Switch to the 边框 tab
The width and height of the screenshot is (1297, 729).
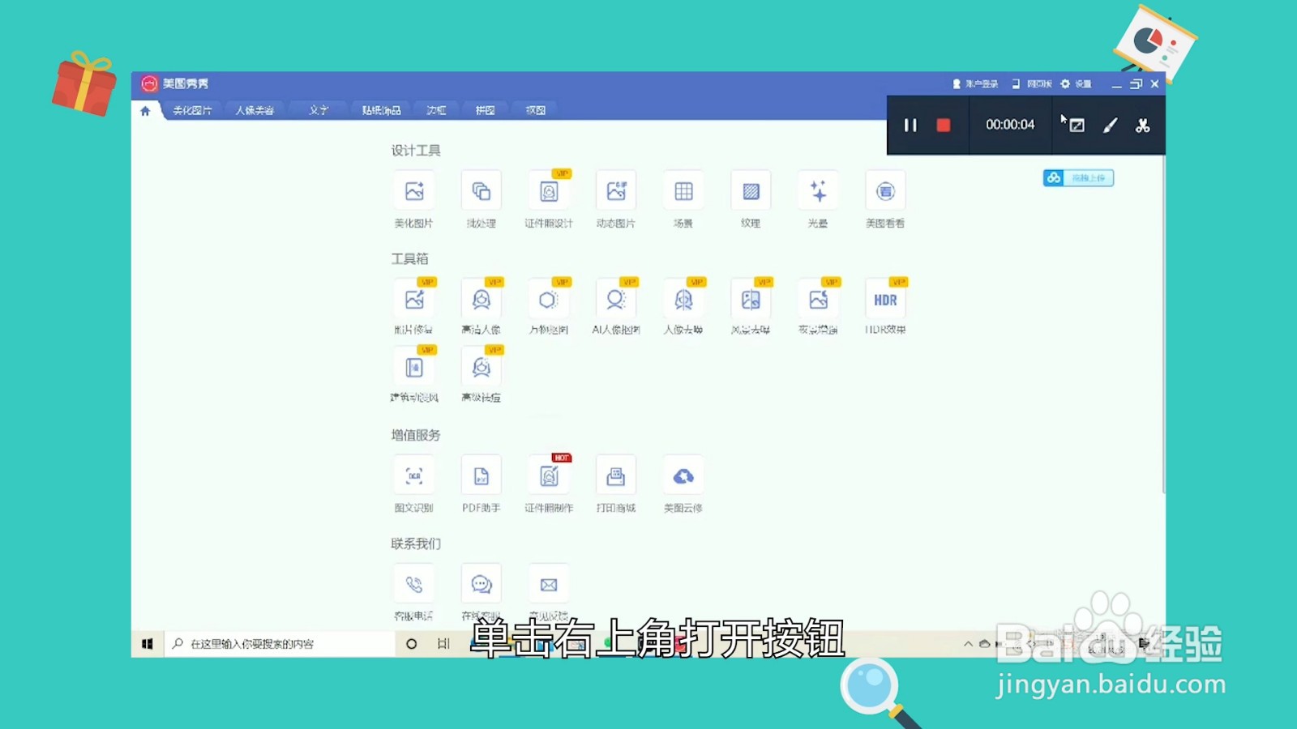pyautogui.click(x=437, y=110)
